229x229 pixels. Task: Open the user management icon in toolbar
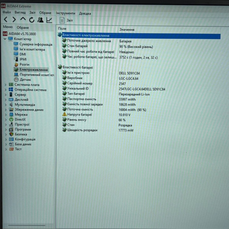[40, 20]
